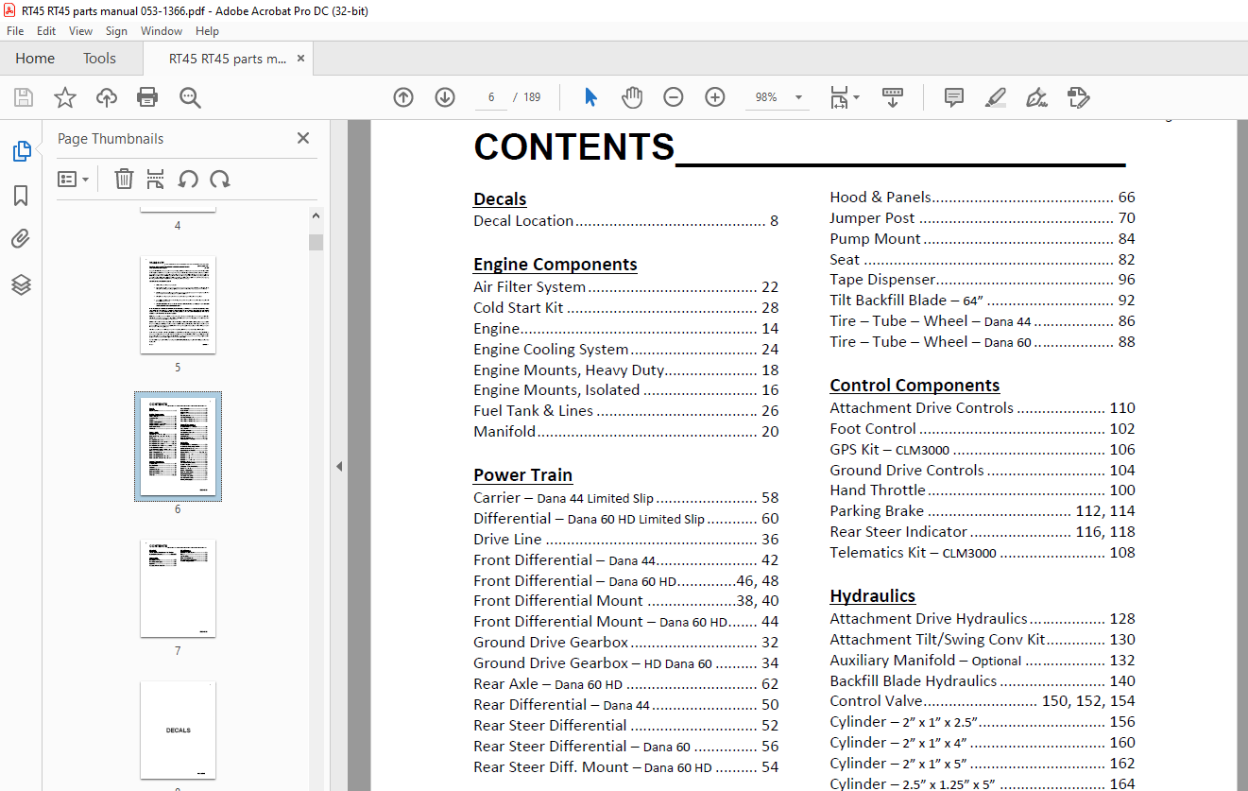Select the Highlight text pen tool
Image resolution: width=1248 pixels, height=791 pixels.
[x=996, y=97]
